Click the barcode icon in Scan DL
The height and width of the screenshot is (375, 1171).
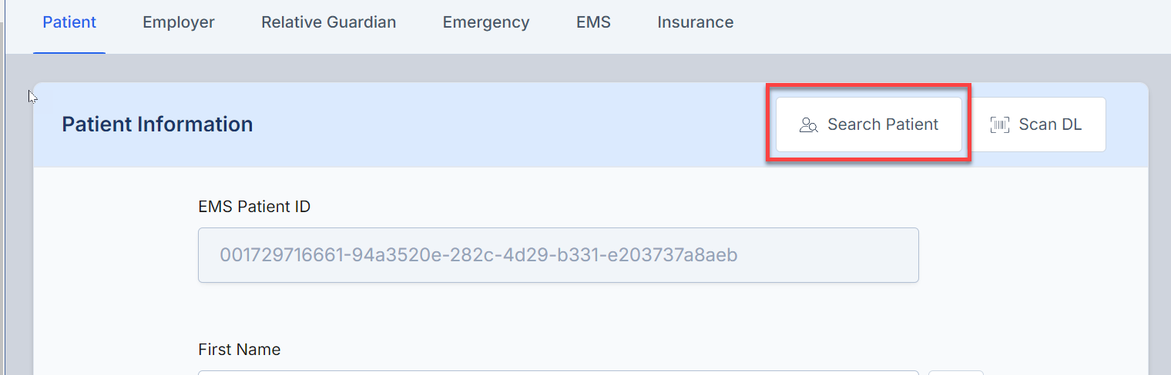click(x=999, y=125)
